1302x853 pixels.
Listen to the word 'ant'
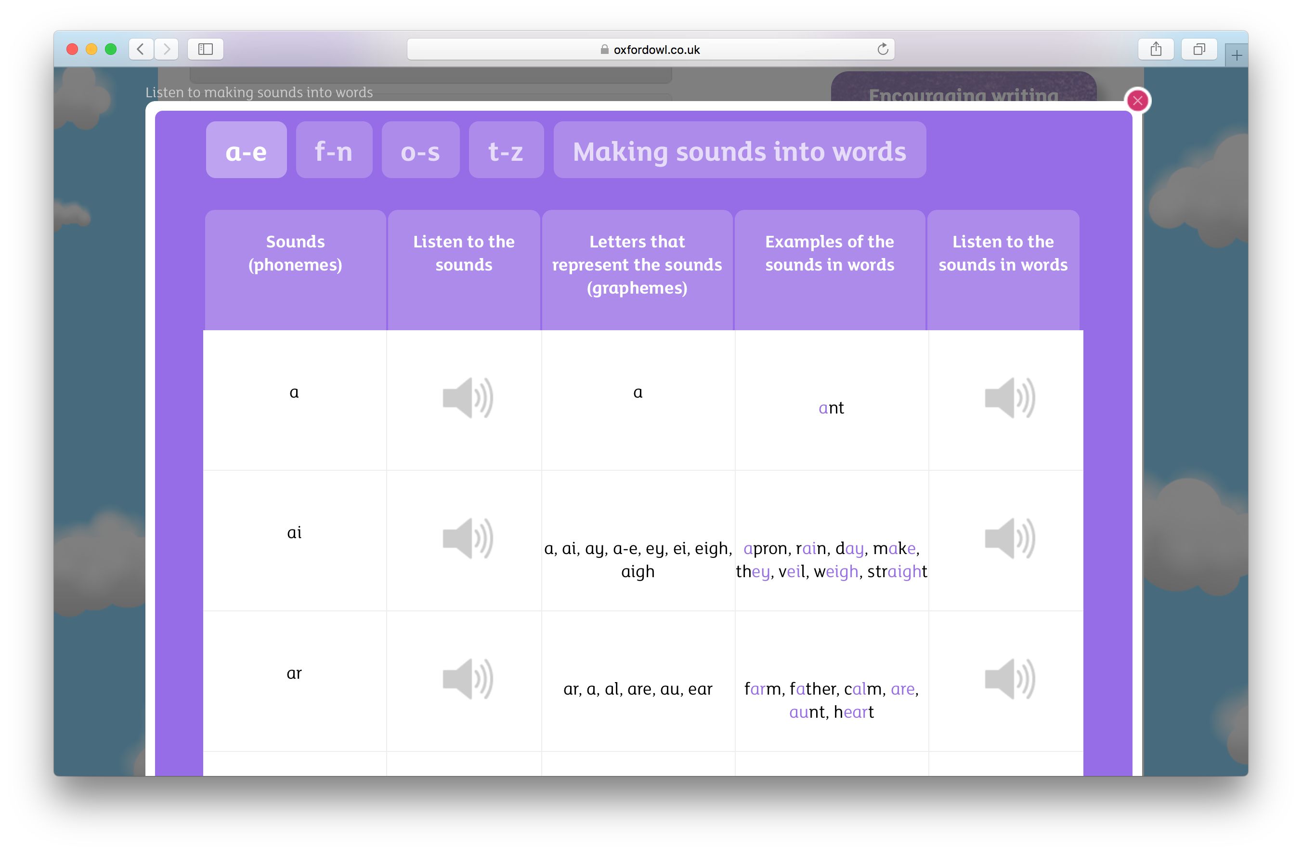(1010, 398)
